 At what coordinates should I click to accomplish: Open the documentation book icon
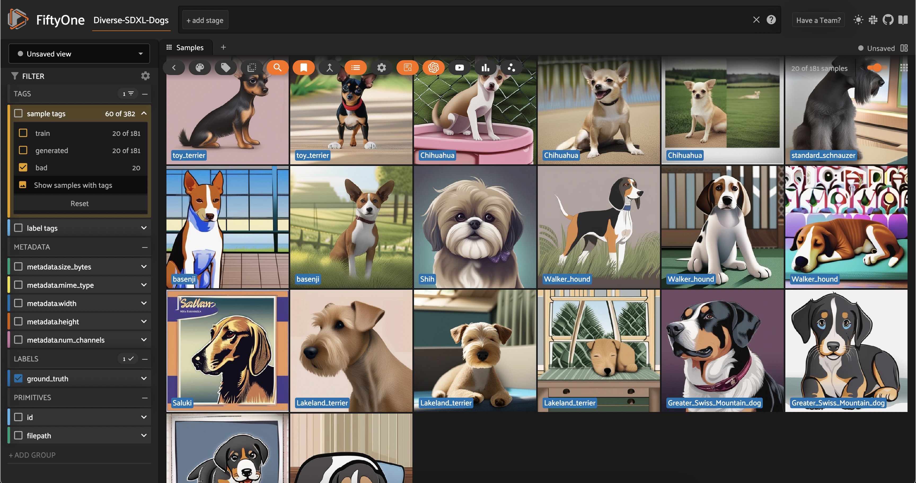(x=903, y=20)
